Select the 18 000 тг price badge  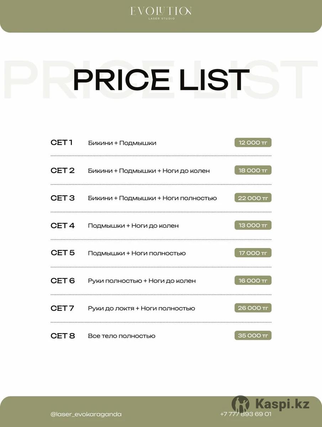[253, 170]
